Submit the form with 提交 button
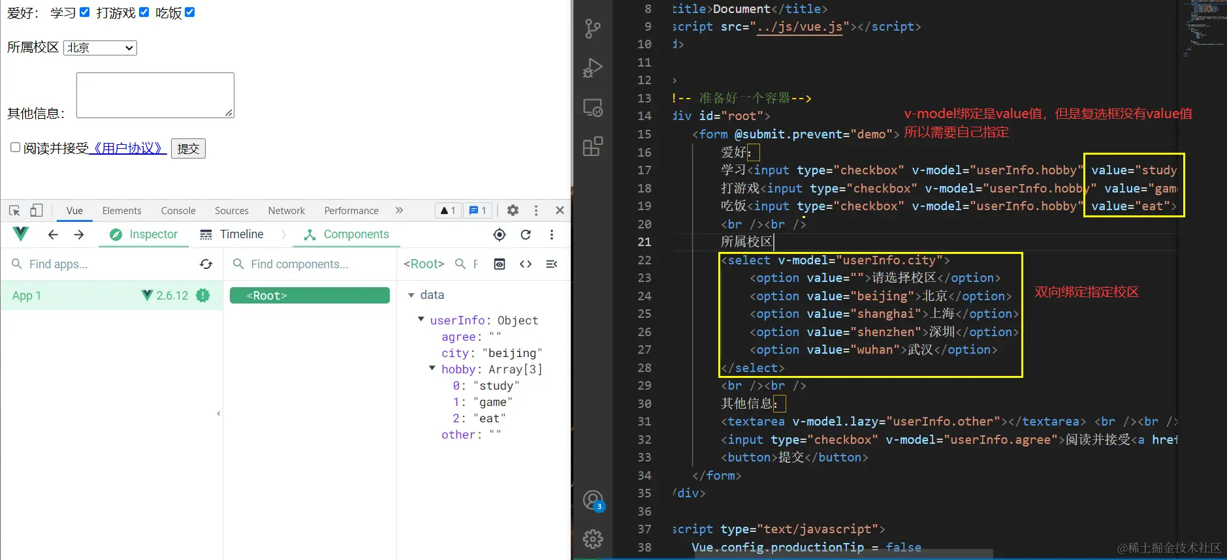This screenshot has width=1227, height=560. (188, 148)
